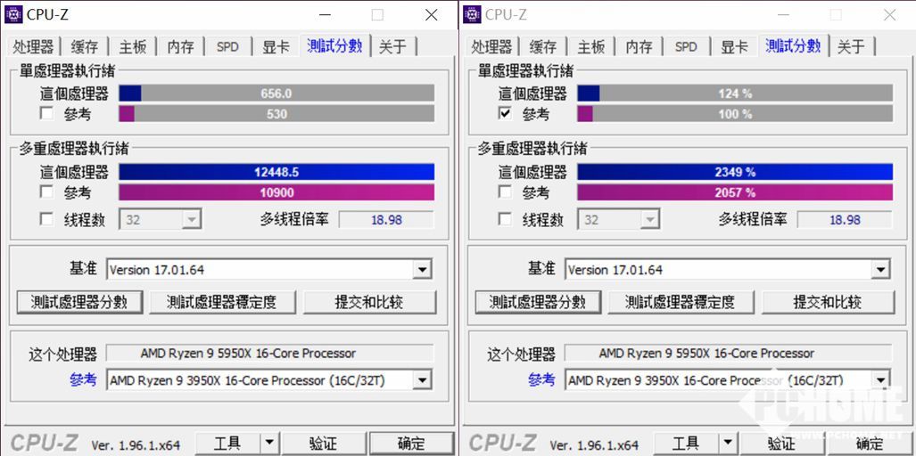Screen dimensions: 916x456
Task: Open 參考 Ryzen 9 3950X dropdown in right window
Action: tap(880, 381)
